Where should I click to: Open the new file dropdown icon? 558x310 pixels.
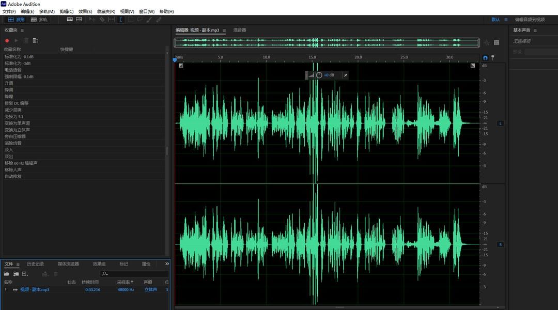[25, 274]
